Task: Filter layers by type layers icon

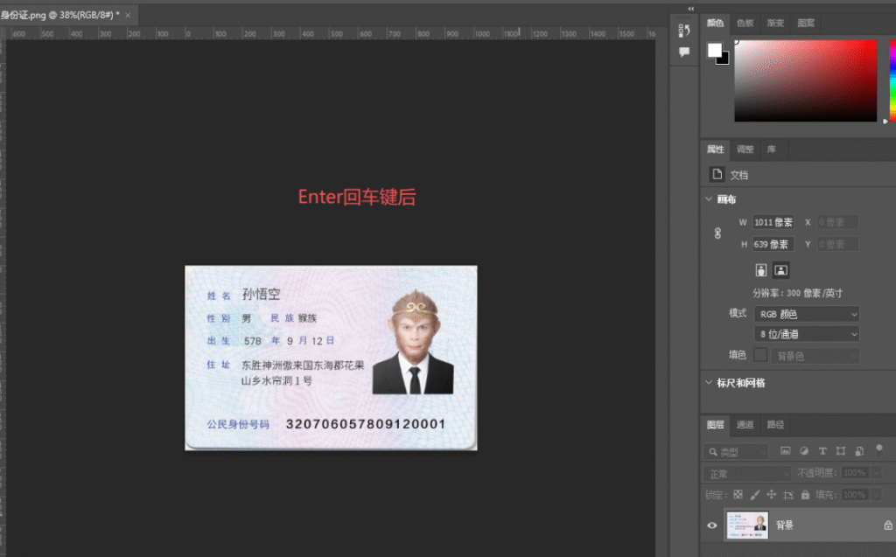Action: pos(822,450)
